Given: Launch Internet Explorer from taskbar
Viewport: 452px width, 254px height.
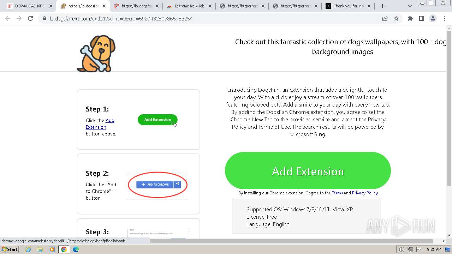Looking at the screenshot, I should 28,249.
